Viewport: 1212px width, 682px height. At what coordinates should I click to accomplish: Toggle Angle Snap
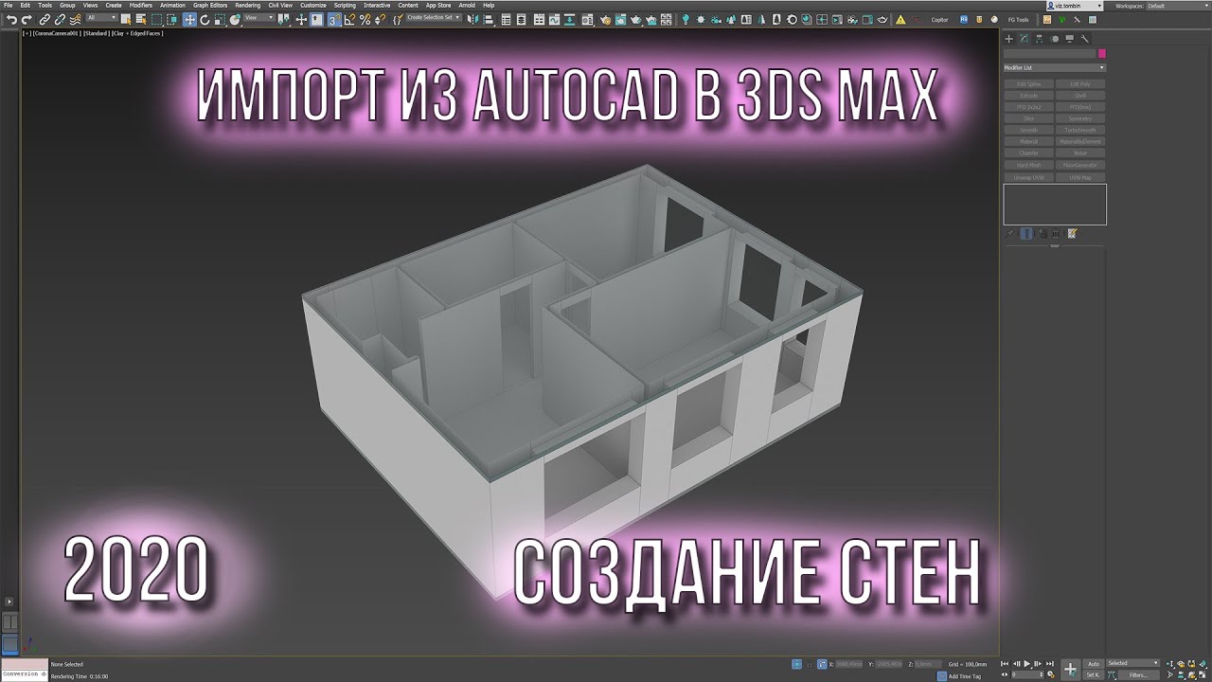pyautogui.click(x=349, y=19)
